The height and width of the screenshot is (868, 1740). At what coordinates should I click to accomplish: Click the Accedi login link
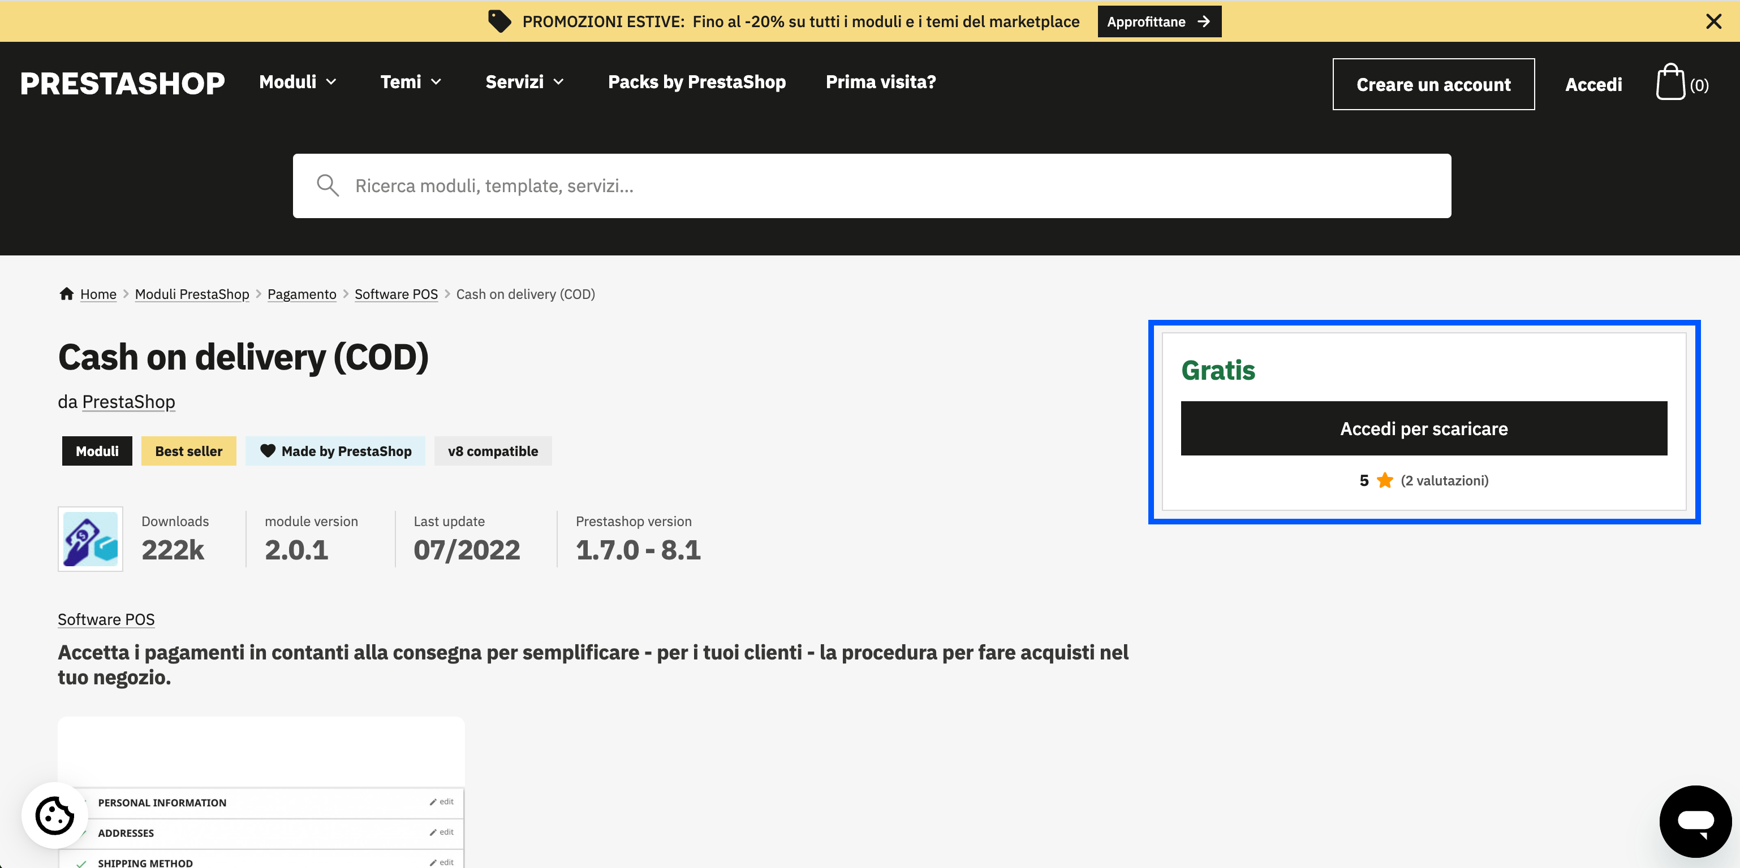(1593, 84)
